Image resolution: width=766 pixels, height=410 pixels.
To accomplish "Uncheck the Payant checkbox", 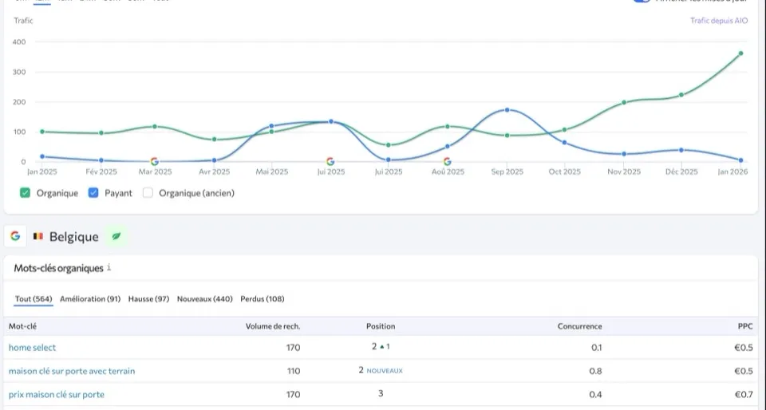I will click(93, 193).
